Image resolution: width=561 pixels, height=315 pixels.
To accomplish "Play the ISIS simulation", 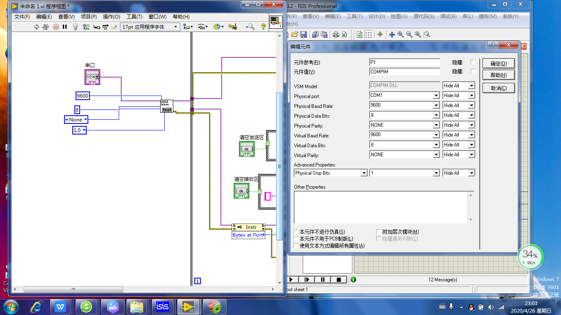I will 292,279.
